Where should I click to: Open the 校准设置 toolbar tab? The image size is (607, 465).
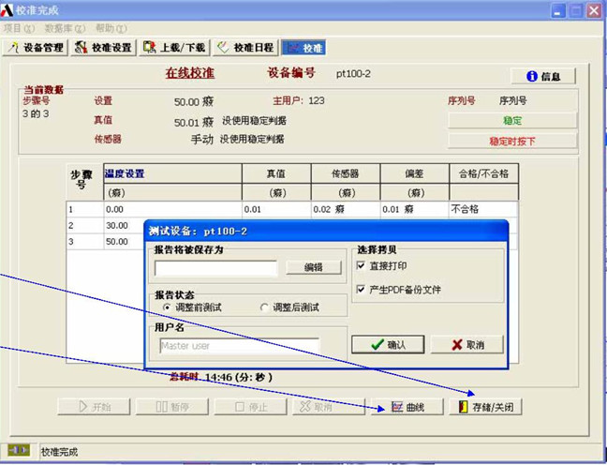coord(104,48)
